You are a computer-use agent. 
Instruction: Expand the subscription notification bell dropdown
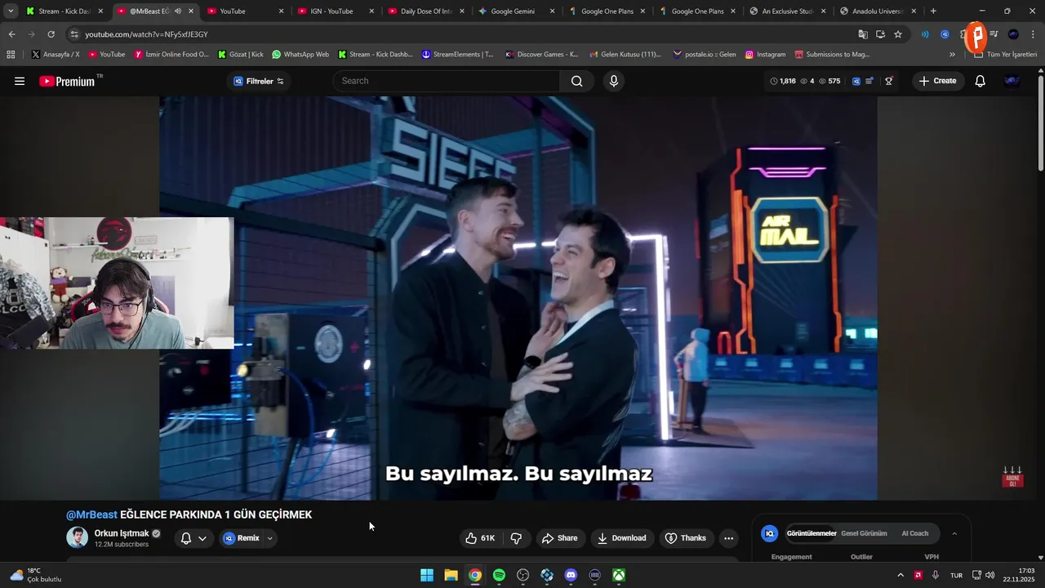[202, 538]
